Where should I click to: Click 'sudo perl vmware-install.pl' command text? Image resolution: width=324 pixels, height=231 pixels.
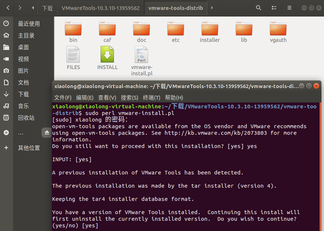tap(130, 113)
